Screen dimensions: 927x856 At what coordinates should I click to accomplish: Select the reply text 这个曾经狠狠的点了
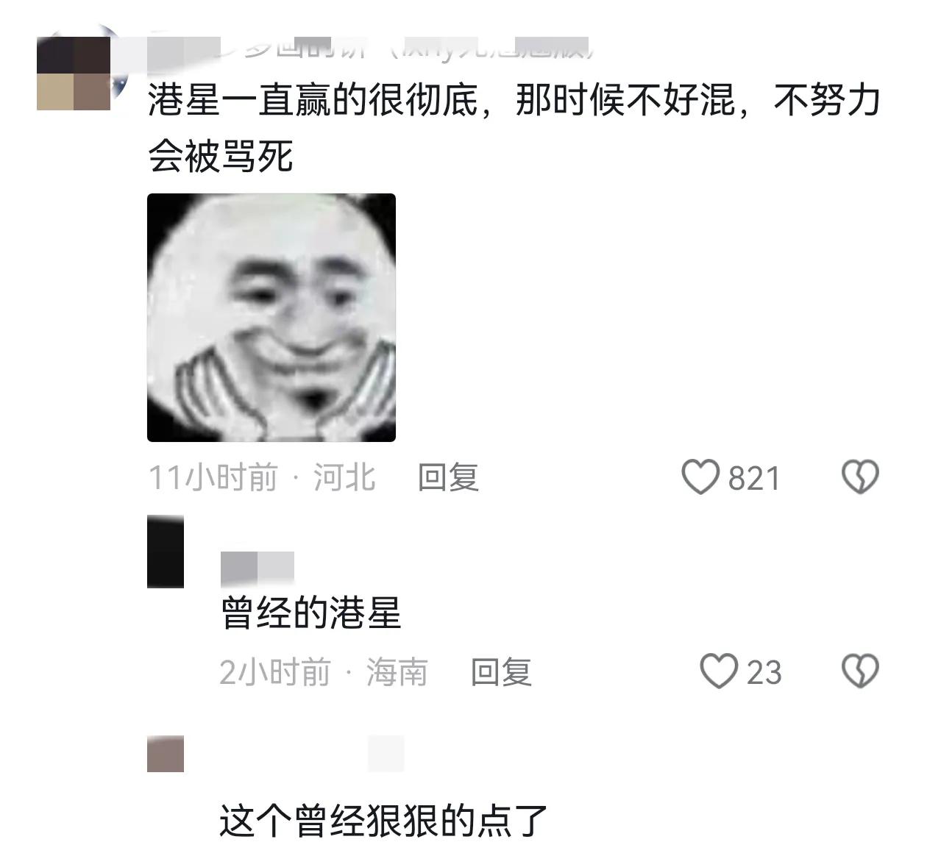point(383,821)
